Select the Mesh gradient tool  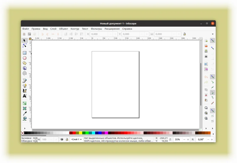(25, 108)
